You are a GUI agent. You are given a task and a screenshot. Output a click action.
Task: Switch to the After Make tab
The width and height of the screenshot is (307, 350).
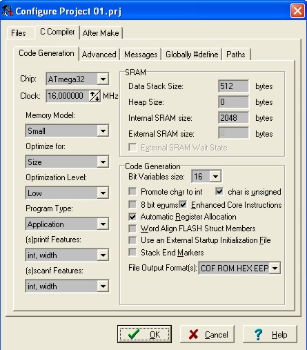coord(101,33)
